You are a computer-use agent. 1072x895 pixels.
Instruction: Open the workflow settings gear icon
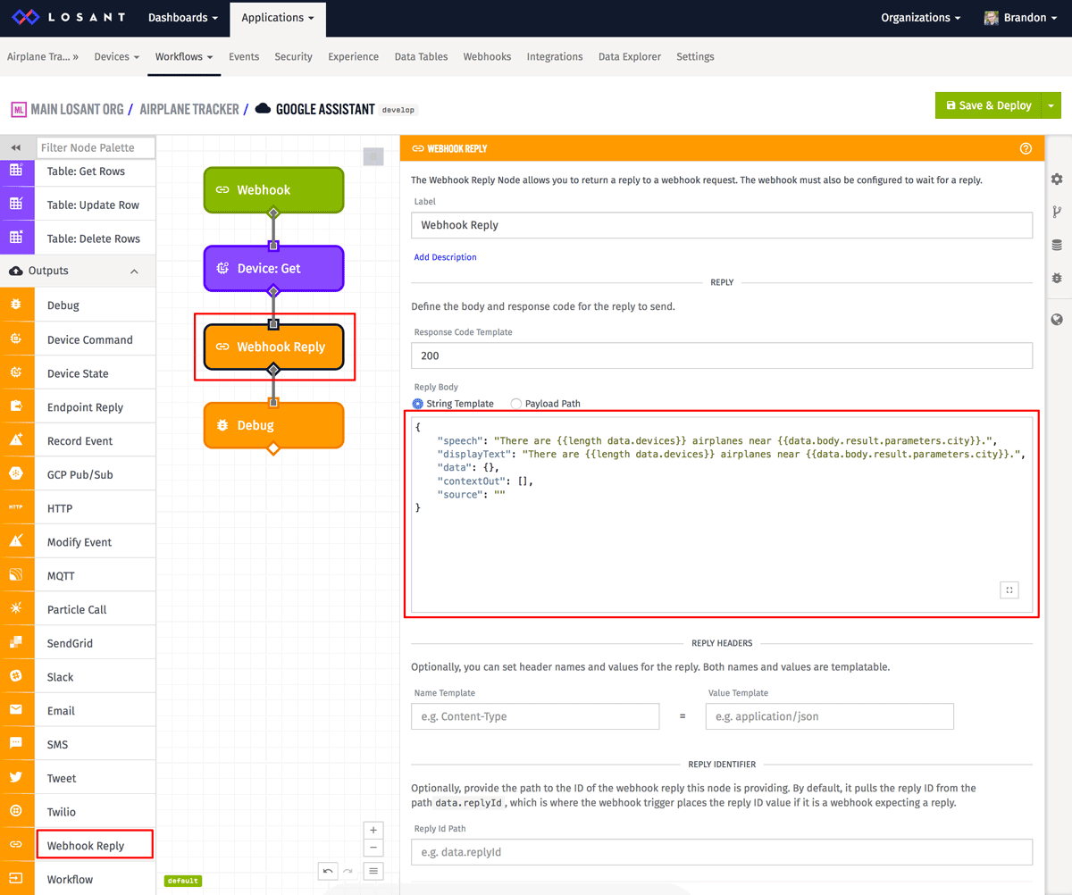pos(1058,179)
